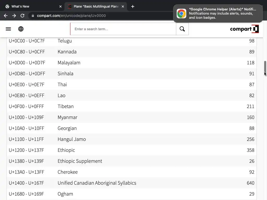Click the Chrome notification icon
Screen dimensions: 267x200
click(x=181, y=14)
